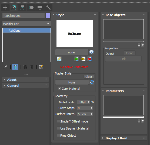Open Configure Modifier Sets icon
Viewport: 150px width, 145px height.
click(x=41, y=67)
